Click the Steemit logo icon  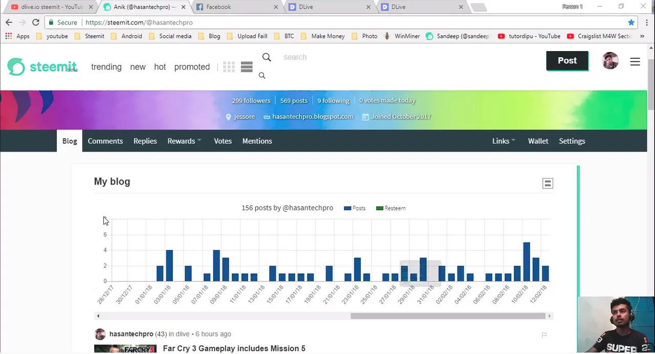[16, 67]
